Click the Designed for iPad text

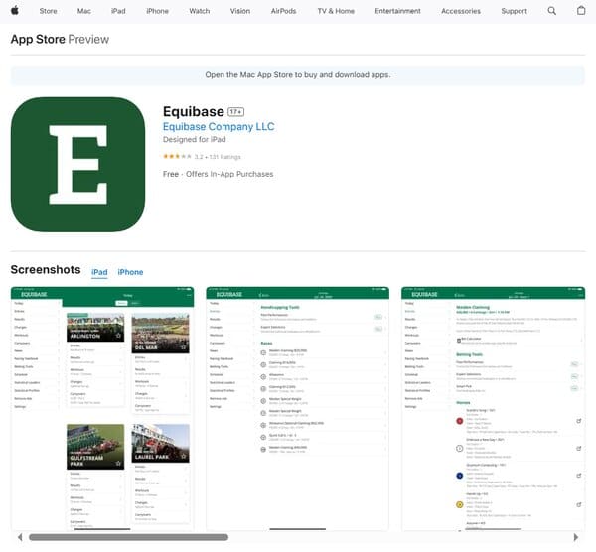pyautogui.click(x=195, y=139)
